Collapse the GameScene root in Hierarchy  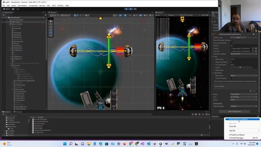pyautogui.click(x=7, y=18)
